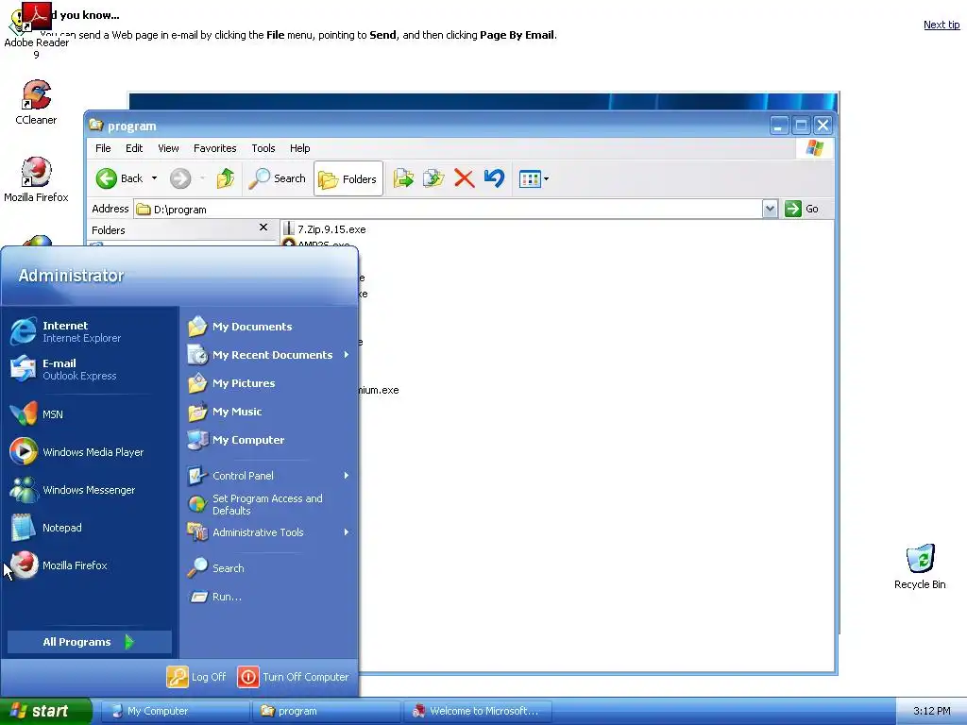Screen dimensions: 967x725
Task: Click the Forward toolbar arrow
Action: pyautogui.click(x=180, y=178)
